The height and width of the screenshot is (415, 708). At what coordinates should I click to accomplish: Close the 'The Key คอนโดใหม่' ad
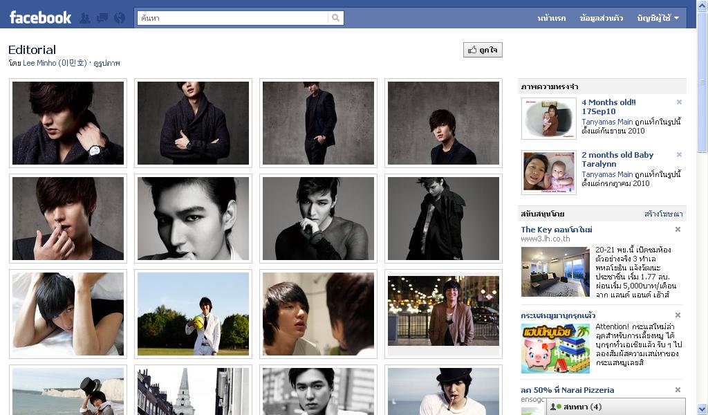678,230
